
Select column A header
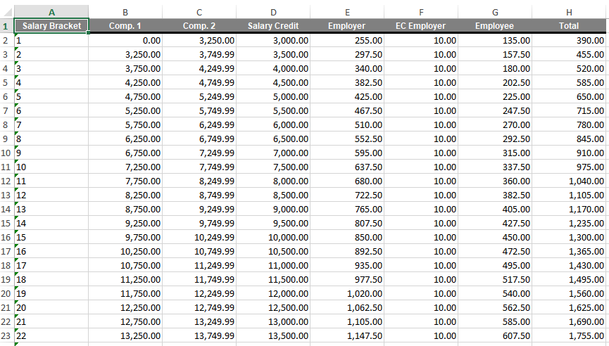point(51,12)
